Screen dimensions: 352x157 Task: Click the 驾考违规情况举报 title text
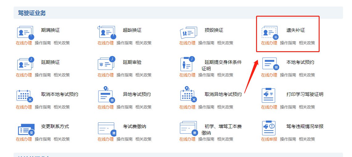[305, 126]
